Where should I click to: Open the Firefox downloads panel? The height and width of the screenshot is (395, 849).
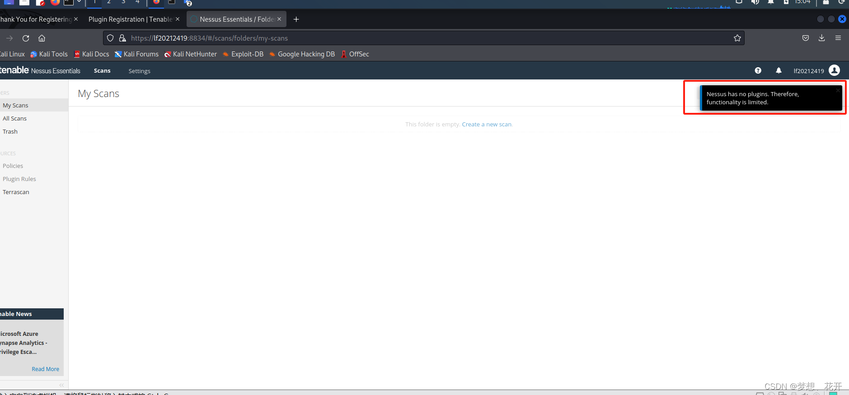tap(822, 38)
